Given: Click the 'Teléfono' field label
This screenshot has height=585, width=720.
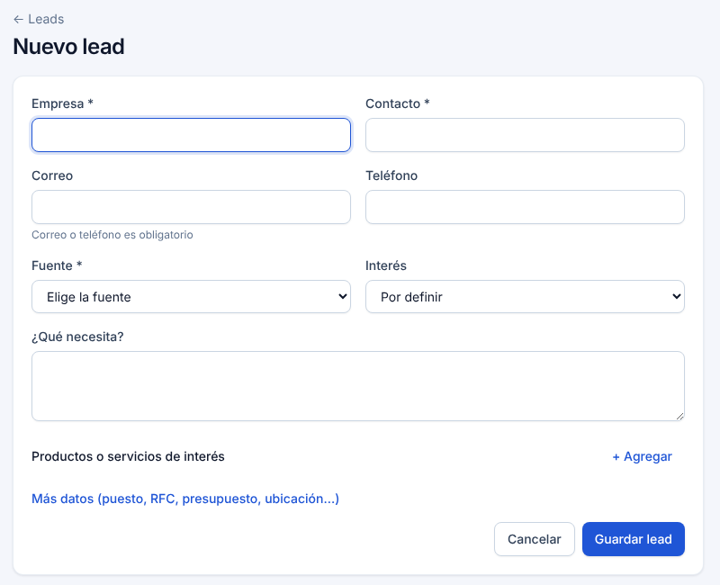Looking at the screenshot, I should tap(391, 175).
